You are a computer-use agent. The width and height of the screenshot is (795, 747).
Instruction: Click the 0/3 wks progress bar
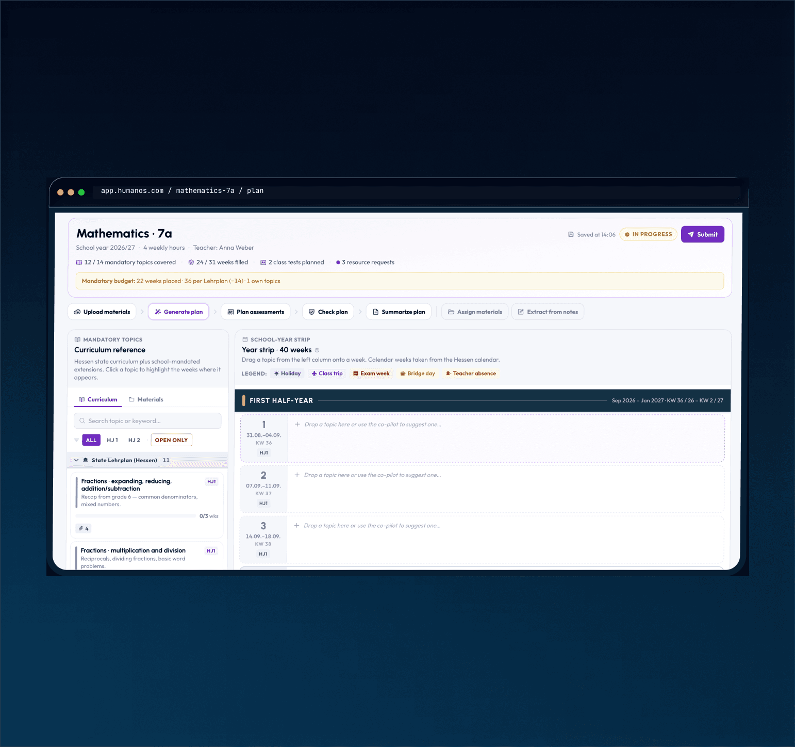137,516
